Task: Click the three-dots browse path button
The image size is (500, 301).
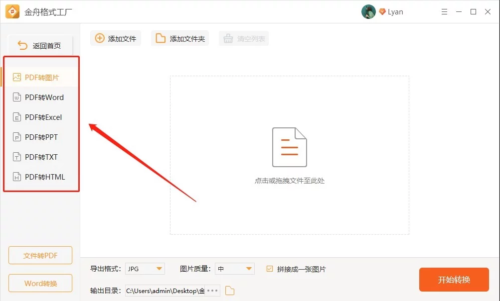Action: 212,291
